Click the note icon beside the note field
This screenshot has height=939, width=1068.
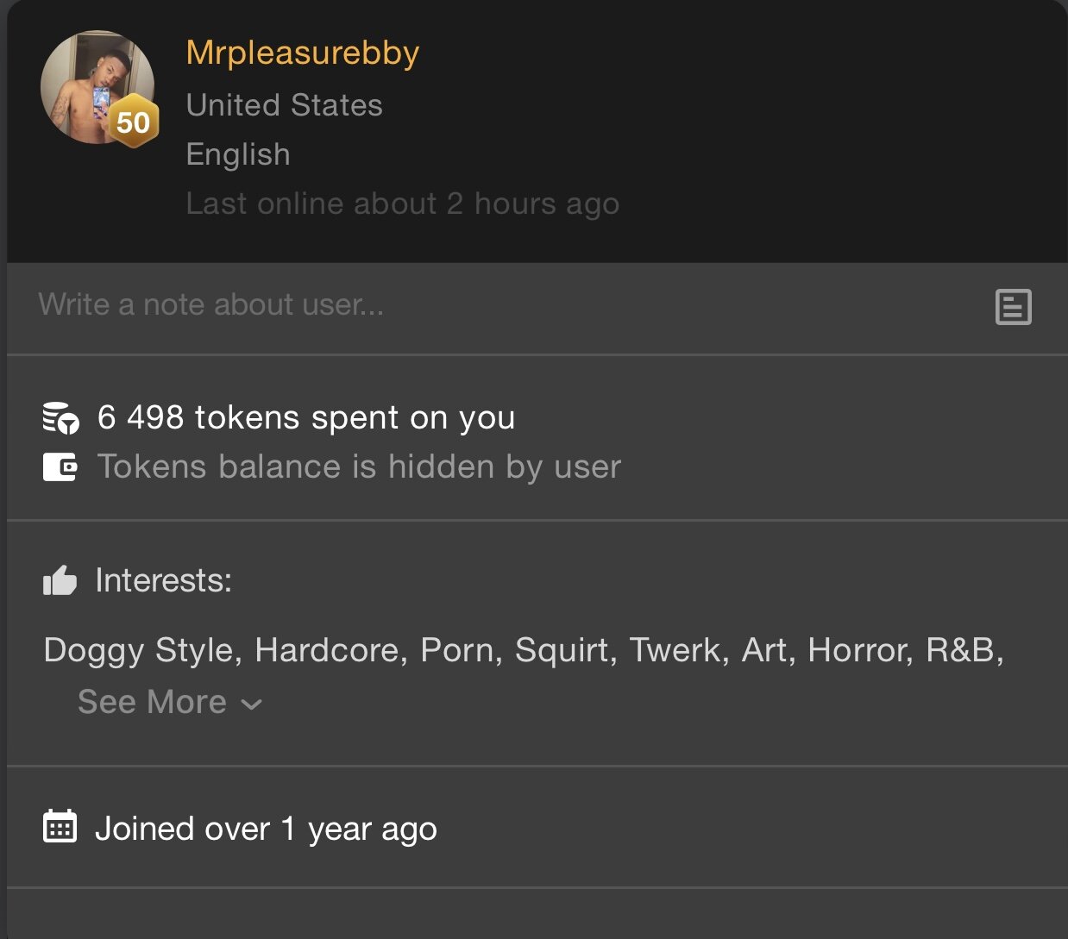click(x=1013, y=307)
